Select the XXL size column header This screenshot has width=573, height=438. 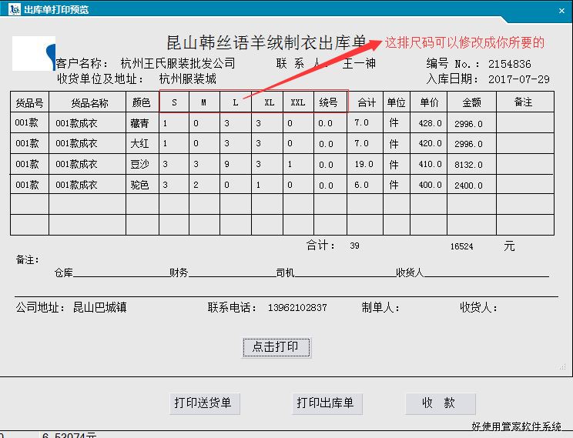pyautogui.click(x=297, y=102)
